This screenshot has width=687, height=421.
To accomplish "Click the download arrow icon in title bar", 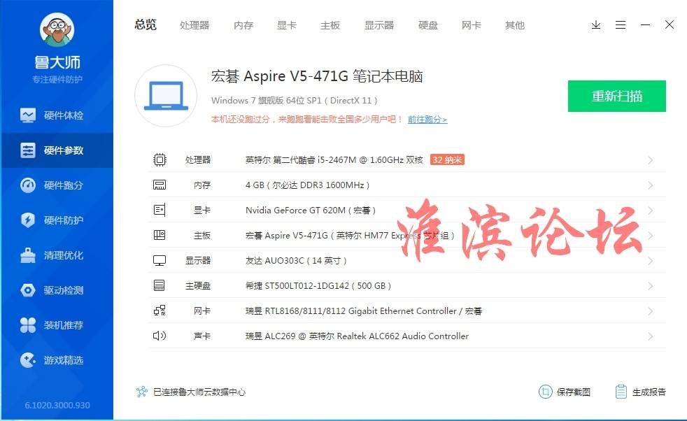I will (596, 25).
